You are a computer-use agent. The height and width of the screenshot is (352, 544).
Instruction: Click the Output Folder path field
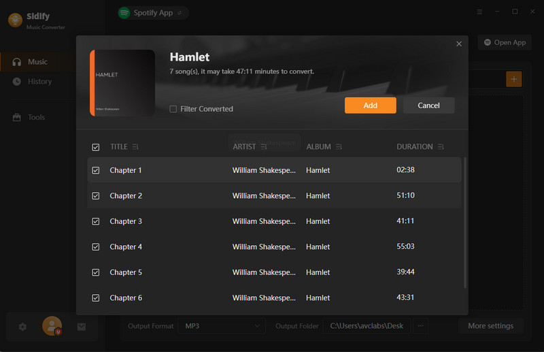click(367, 326)
